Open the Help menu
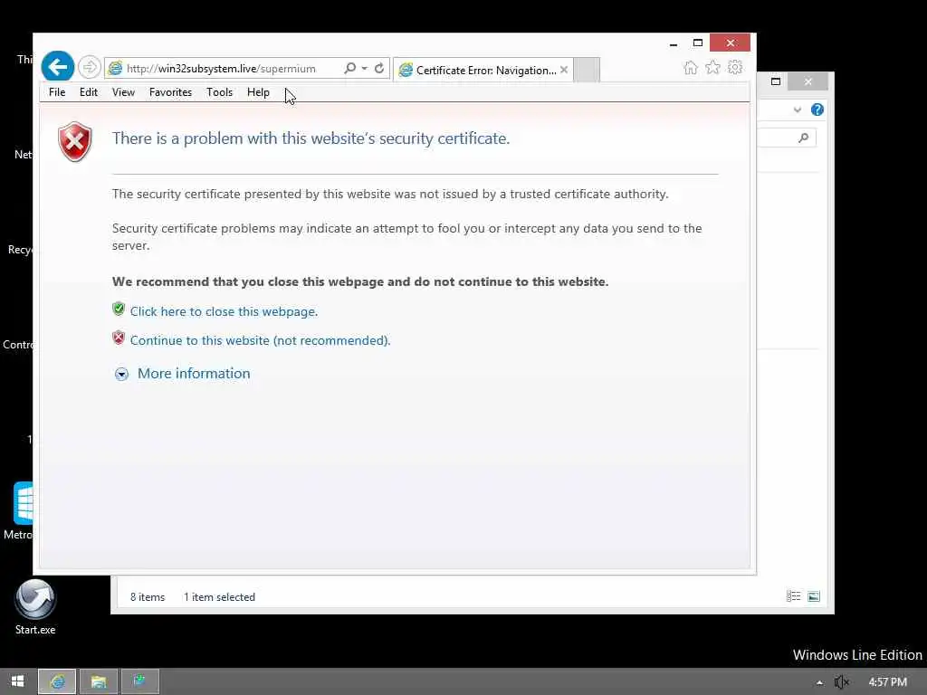The height and width of the screenshot is (695, 927). tap(258, 92)
